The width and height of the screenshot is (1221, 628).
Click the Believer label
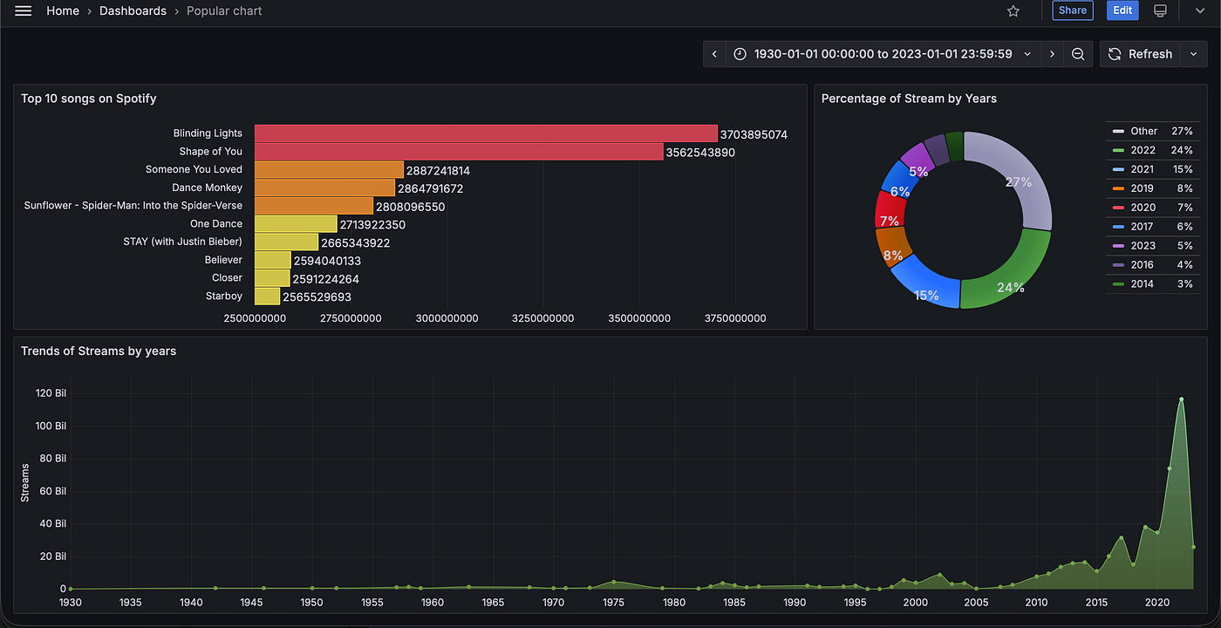223,260
